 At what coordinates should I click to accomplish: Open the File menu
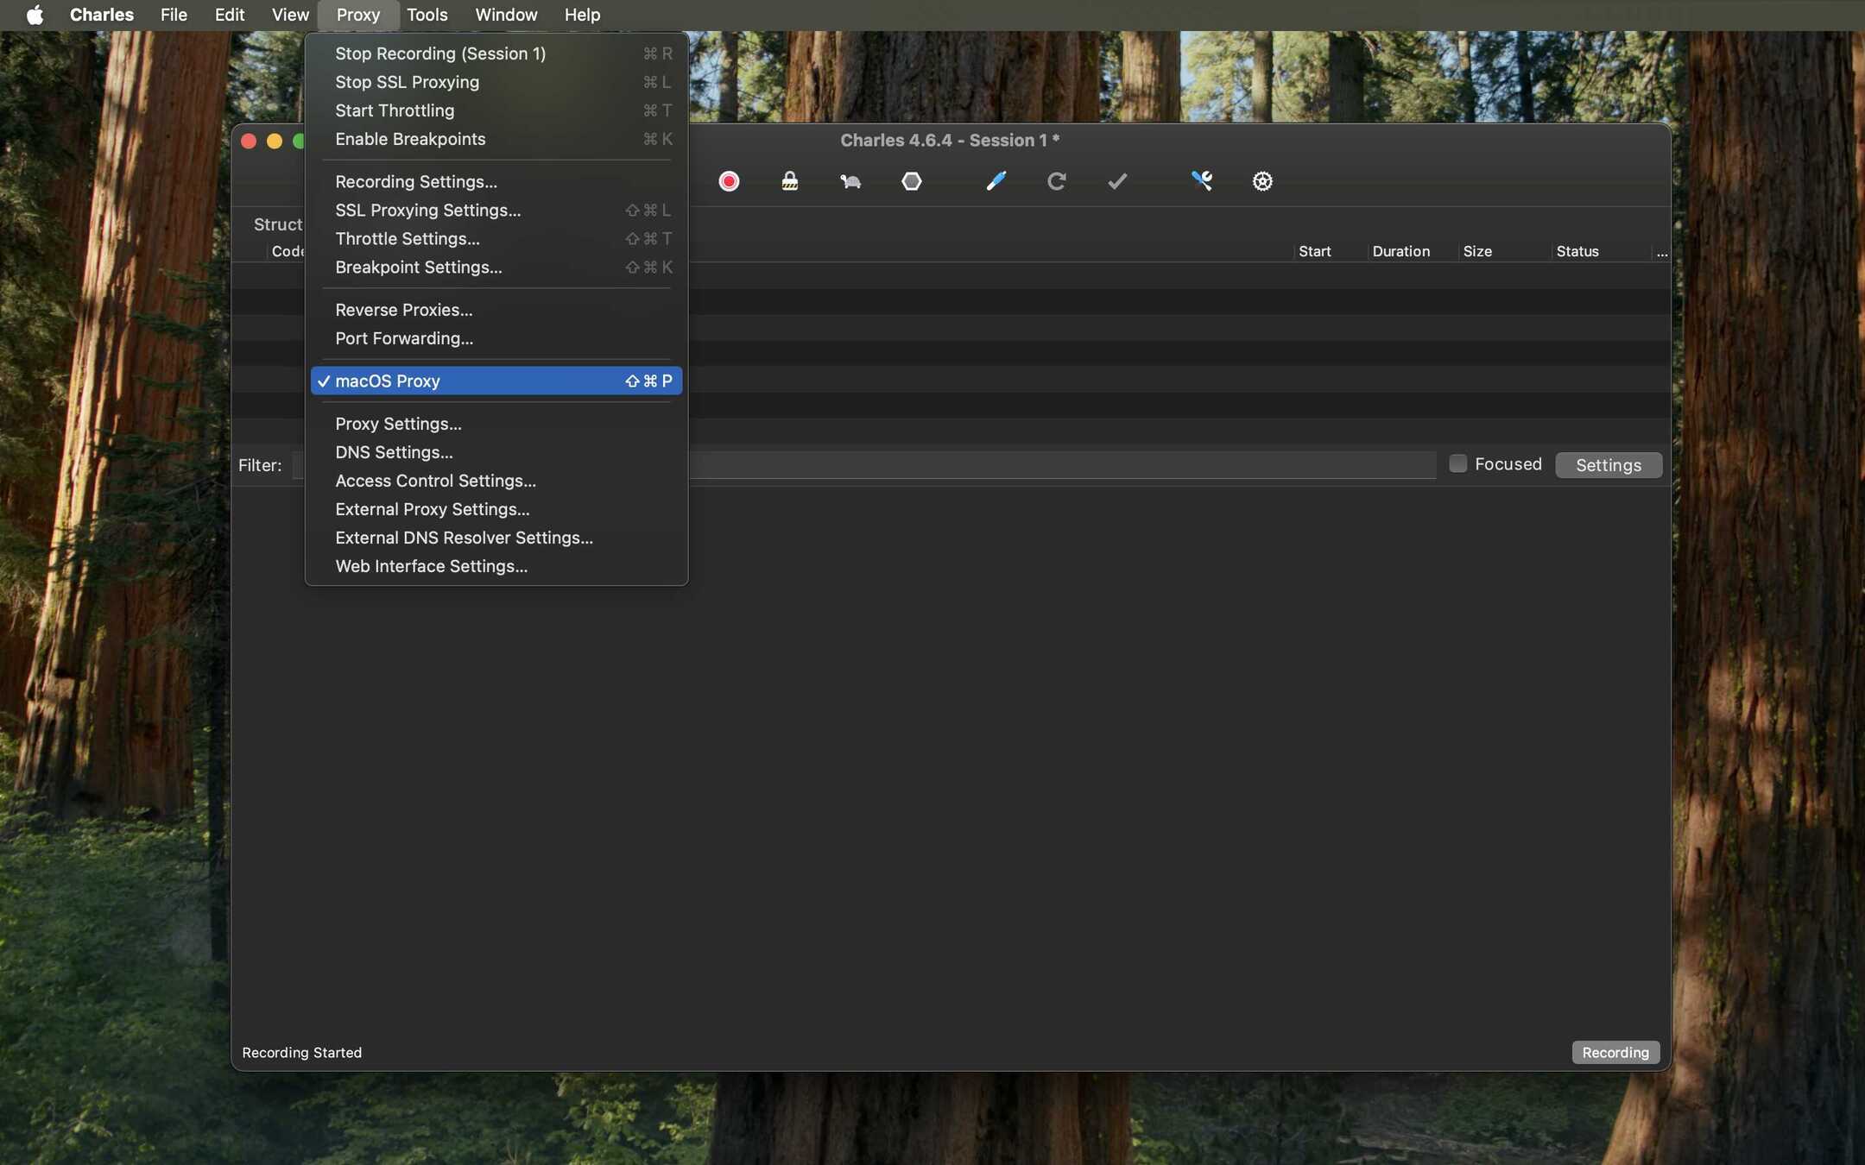174,15
